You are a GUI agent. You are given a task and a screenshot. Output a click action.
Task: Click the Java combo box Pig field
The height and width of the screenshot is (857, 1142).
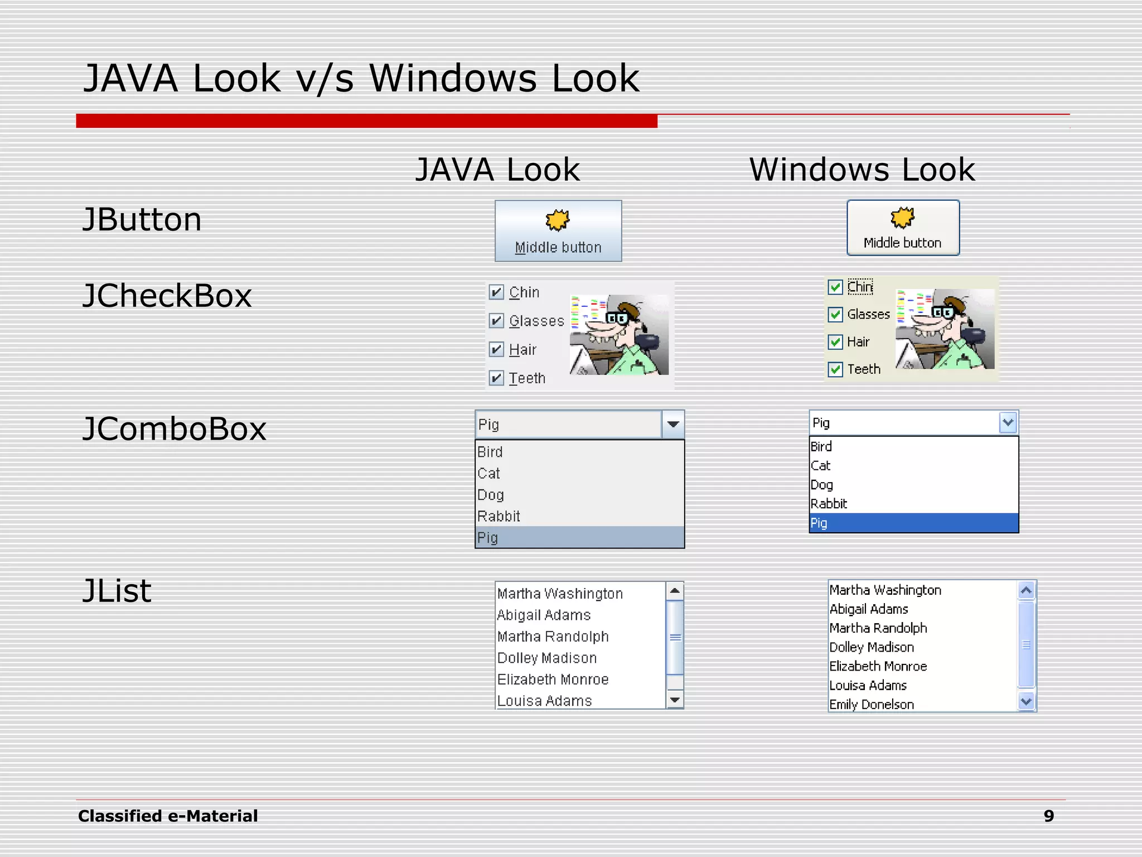[x=569, y=425]
